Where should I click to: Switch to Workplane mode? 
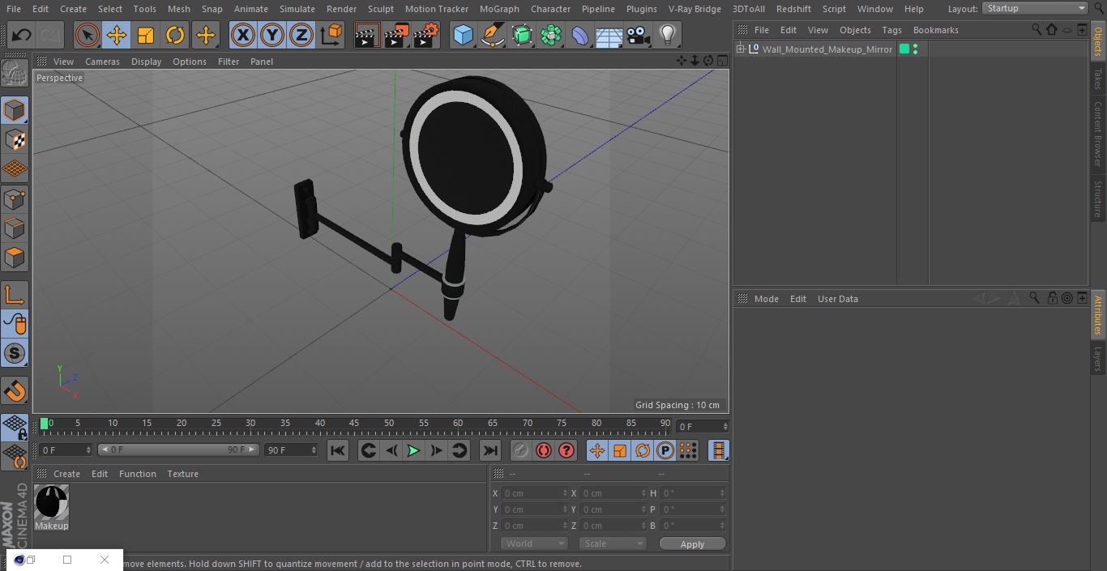click(15, 168)
